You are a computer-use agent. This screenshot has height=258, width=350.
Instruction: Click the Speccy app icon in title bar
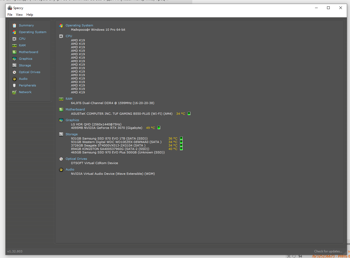[x=10, y=8]
